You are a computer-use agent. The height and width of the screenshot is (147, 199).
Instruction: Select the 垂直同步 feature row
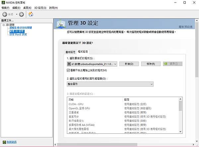click(123, 117)
